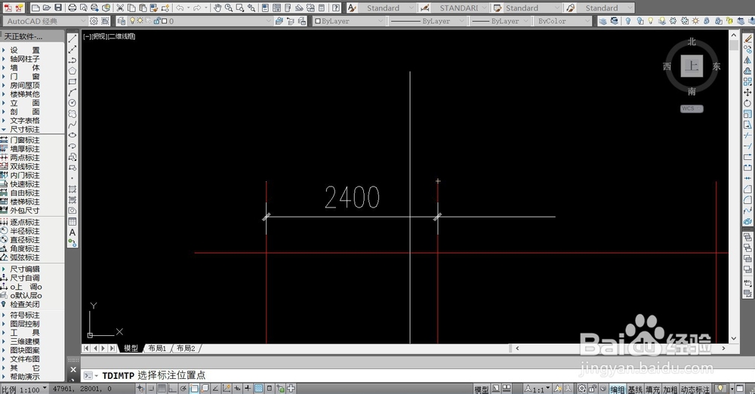Click the Undo arrow icon
Screen dimensions: 755x394
pos(180,8)
